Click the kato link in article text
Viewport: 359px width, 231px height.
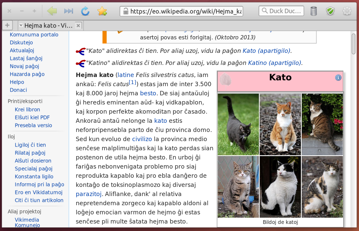(160, 121)
